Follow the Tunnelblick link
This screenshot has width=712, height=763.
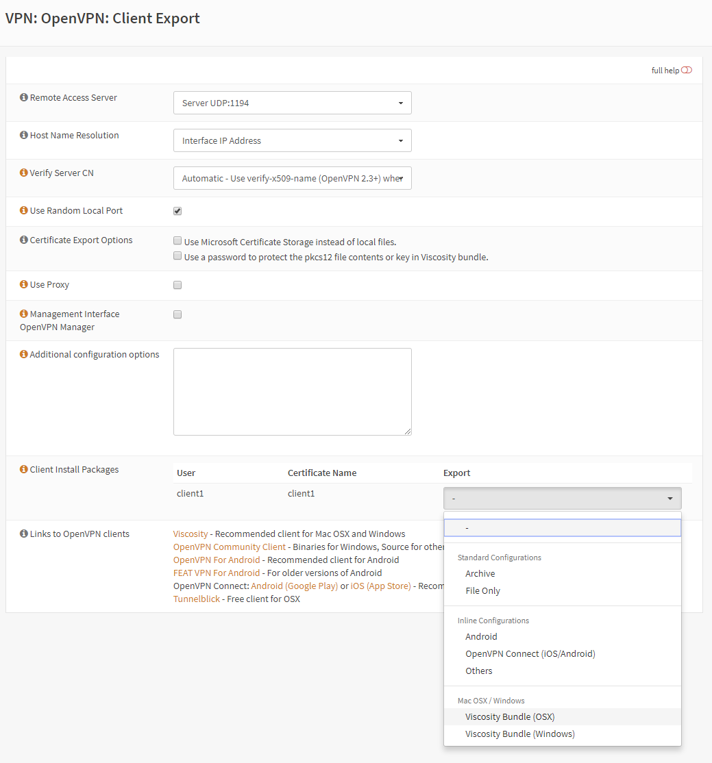[x=197, y=599]
